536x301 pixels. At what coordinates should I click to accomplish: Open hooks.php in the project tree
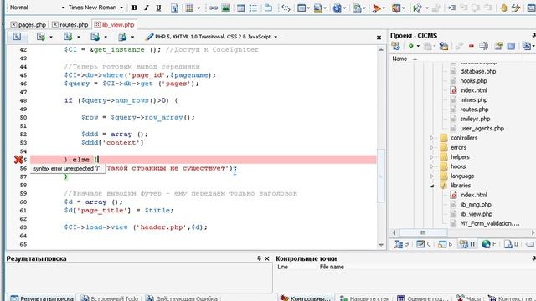coord(473,81)
